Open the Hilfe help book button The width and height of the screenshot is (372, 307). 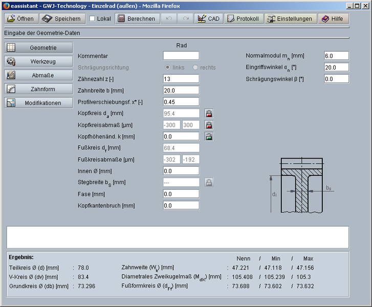tap(334, 18)
